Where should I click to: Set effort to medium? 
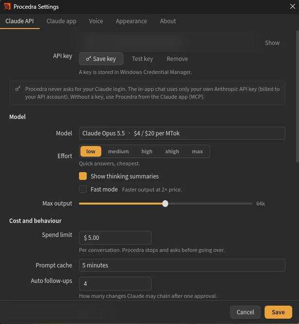118,151
